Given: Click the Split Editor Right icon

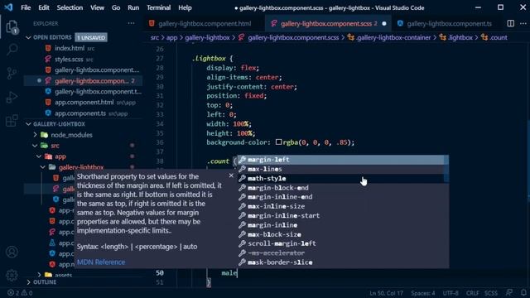Looking at the screenshot, I should (x=510, y=23).
